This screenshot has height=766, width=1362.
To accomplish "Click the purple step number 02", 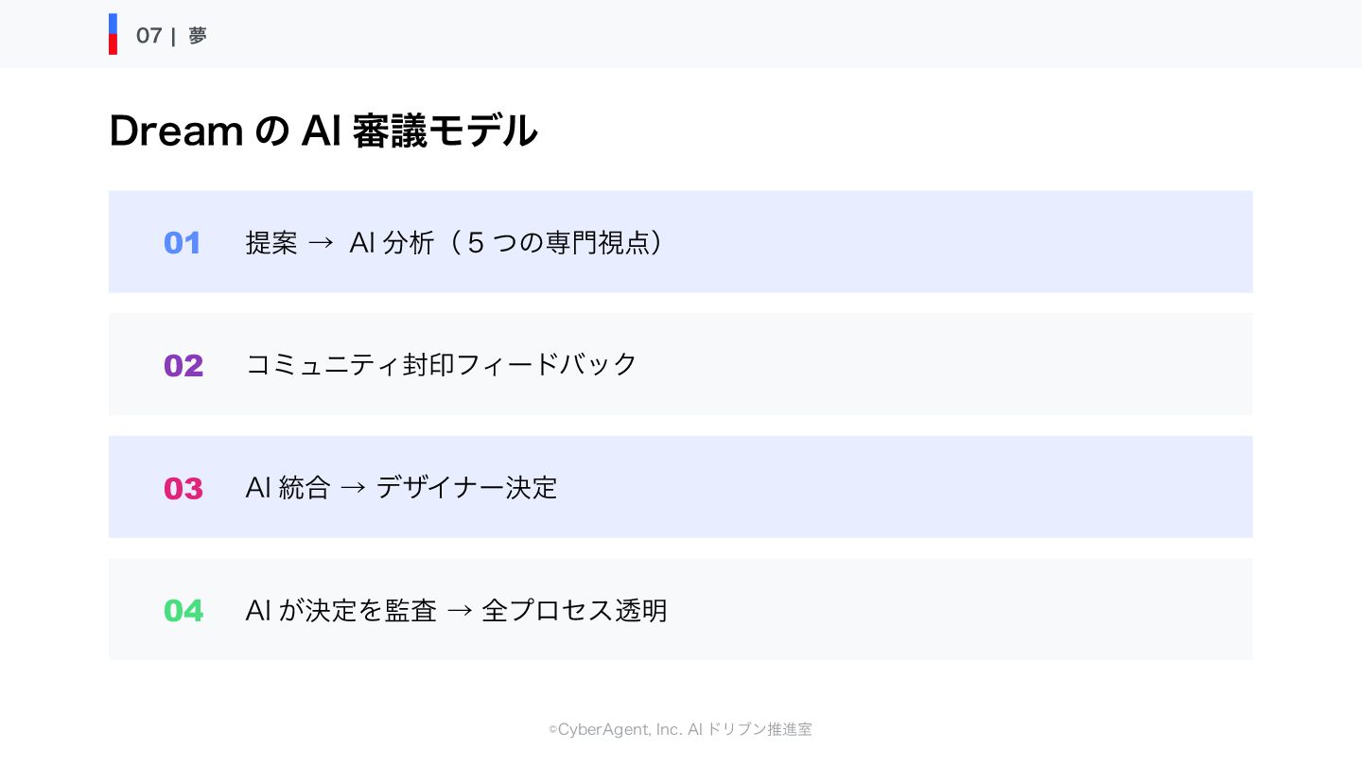I will point(183,366).
